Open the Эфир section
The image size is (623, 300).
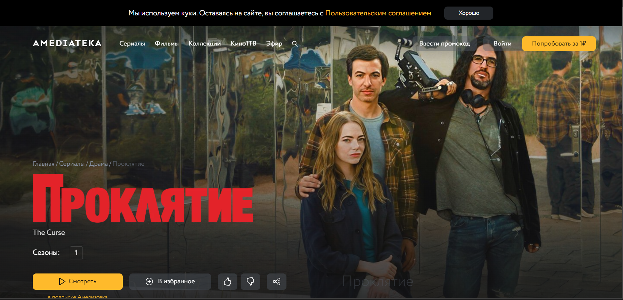274,44
